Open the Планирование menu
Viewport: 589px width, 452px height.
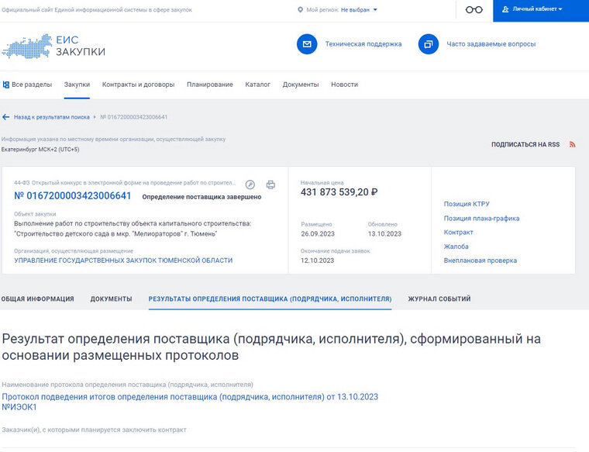tap(210, 85)
